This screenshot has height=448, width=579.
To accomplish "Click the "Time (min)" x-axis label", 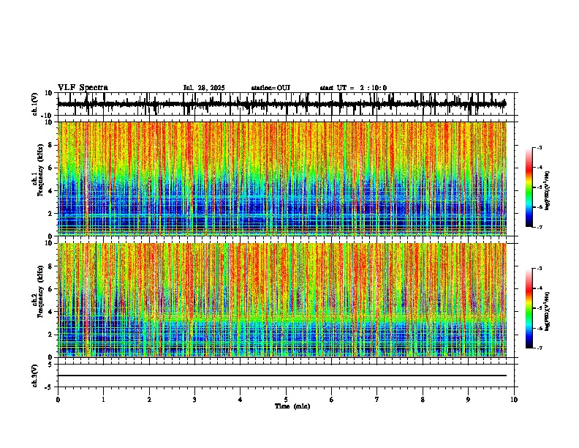I will tap(292, 406).
